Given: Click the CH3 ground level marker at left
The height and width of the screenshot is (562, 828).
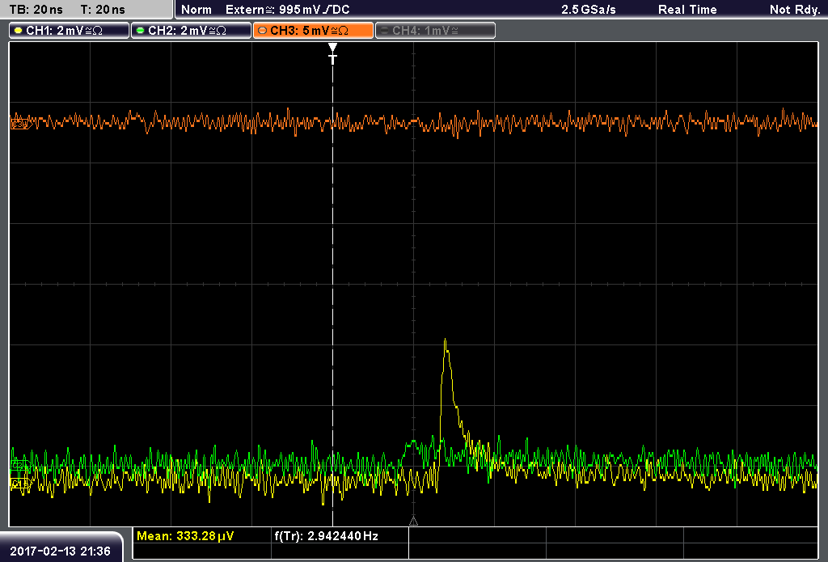Looking at the screenshot, I should 21,125.
